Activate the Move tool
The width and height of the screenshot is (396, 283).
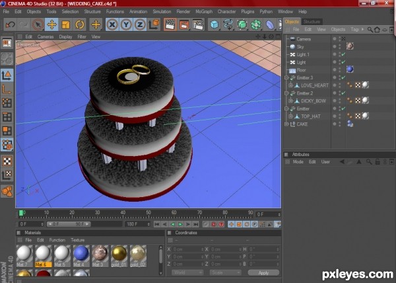click(51, 24)
